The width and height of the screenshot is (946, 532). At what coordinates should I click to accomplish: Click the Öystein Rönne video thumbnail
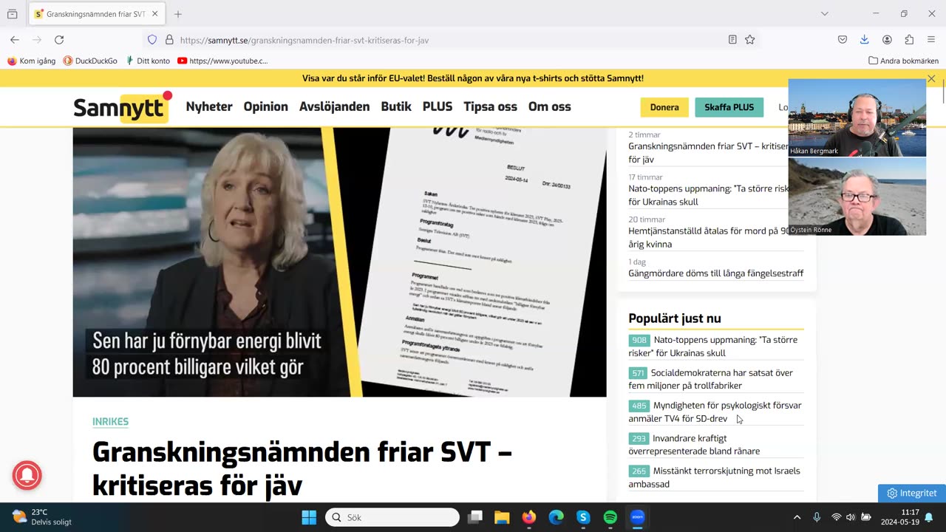tap(857, 197)
